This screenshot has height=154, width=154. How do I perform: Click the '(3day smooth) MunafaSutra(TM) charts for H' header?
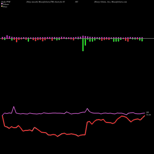[x=45, y=2]
